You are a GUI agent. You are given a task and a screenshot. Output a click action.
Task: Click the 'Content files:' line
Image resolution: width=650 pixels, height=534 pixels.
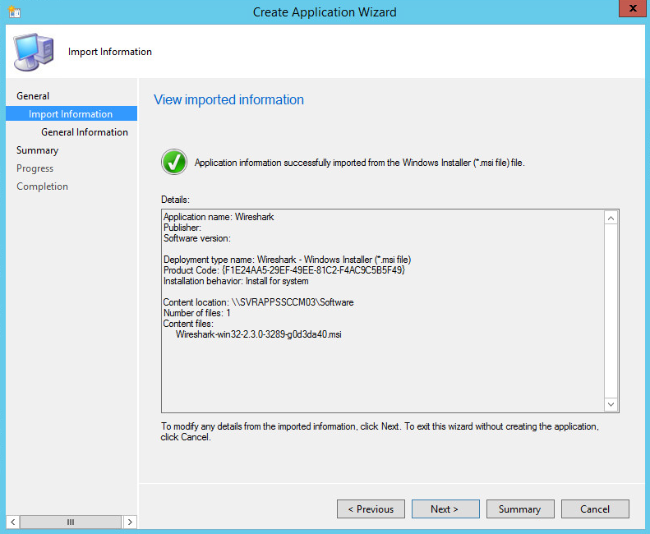[x=188, y=324]
